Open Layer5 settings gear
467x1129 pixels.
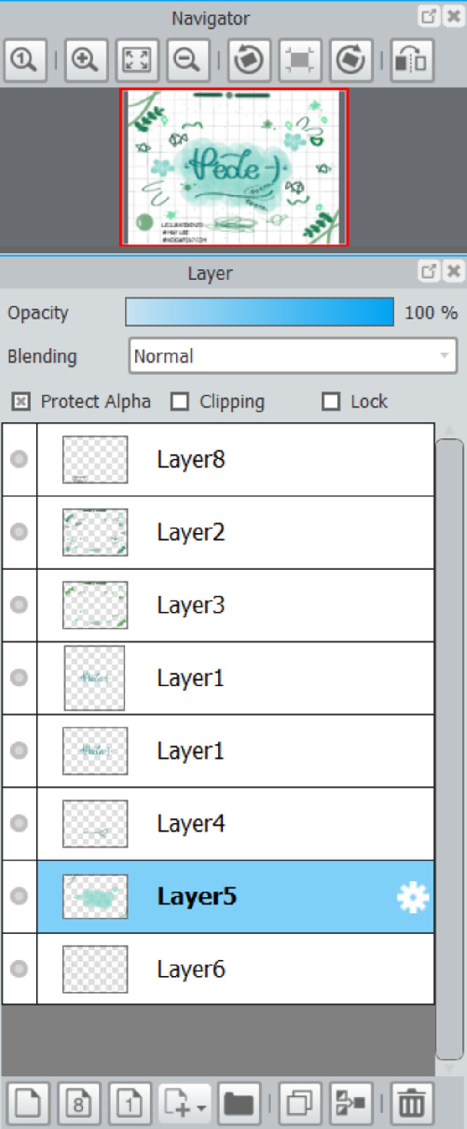[x=413, y=897]
